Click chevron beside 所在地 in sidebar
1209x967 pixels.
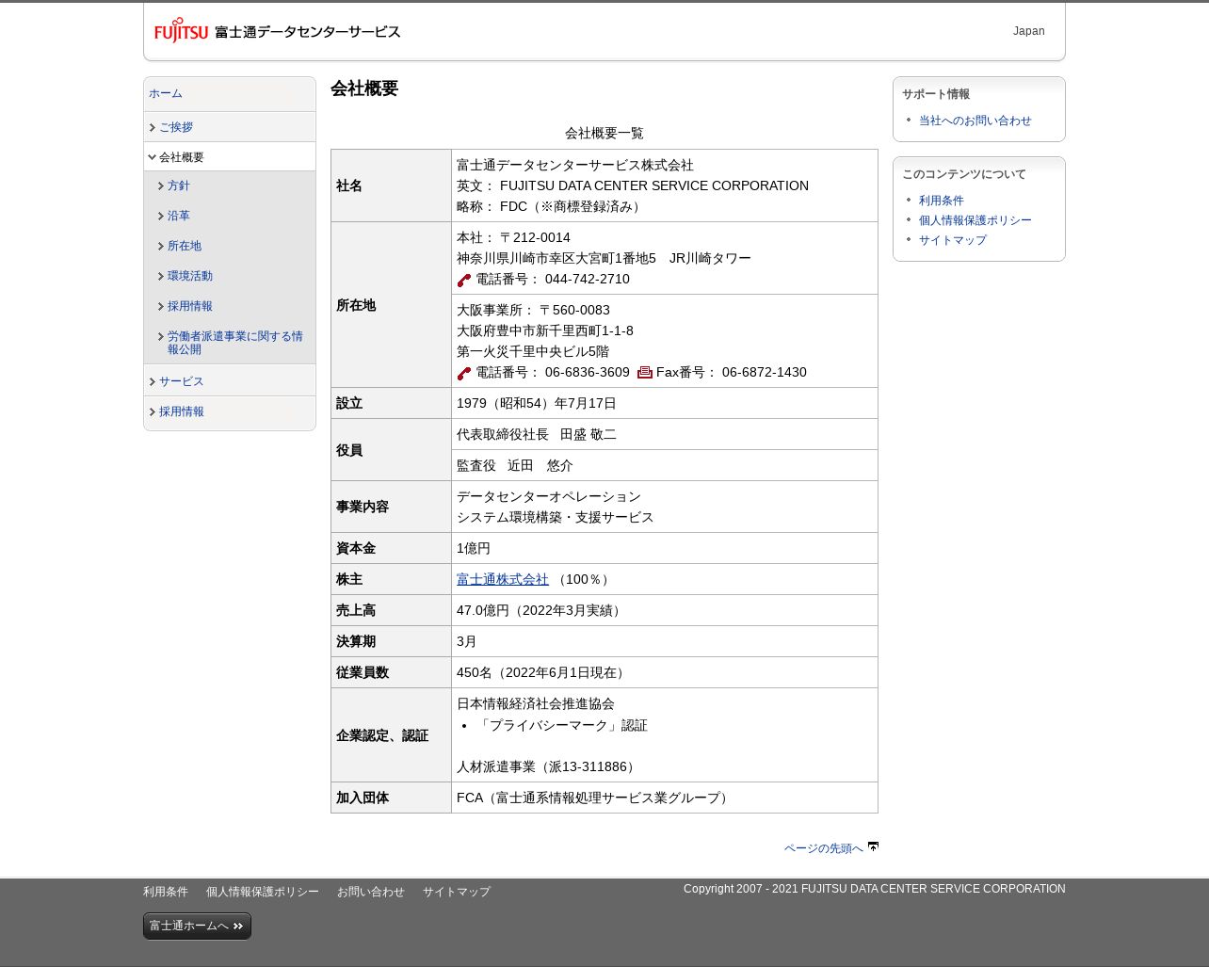tap(161, 247)
